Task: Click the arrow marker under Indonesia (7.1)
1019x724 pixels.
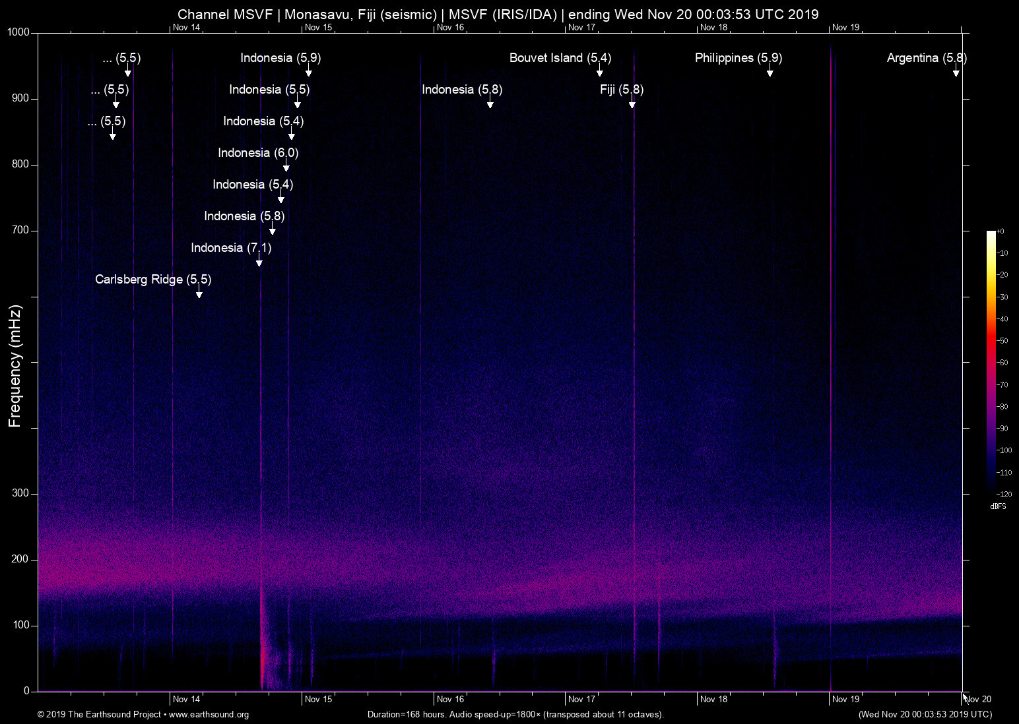Action: [x=259, y=261]
